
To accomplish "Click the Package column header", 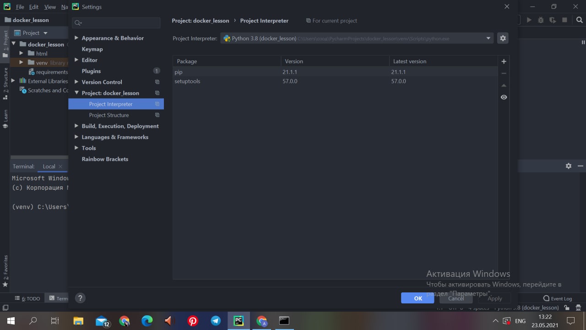I will point(227,61).
